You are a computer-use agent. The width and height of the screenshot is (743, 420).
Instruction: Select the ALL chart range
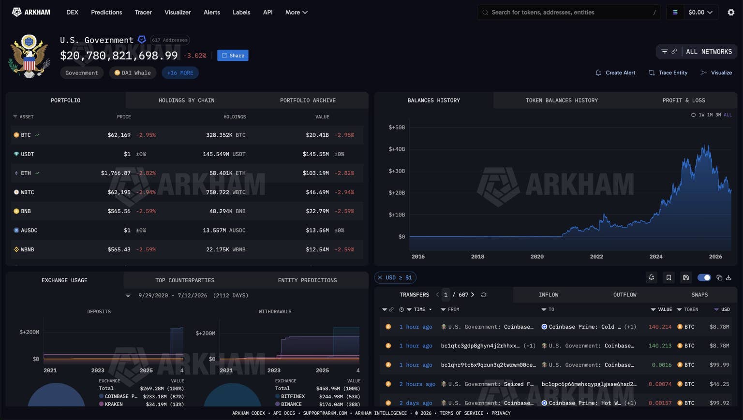coord(728,115)
